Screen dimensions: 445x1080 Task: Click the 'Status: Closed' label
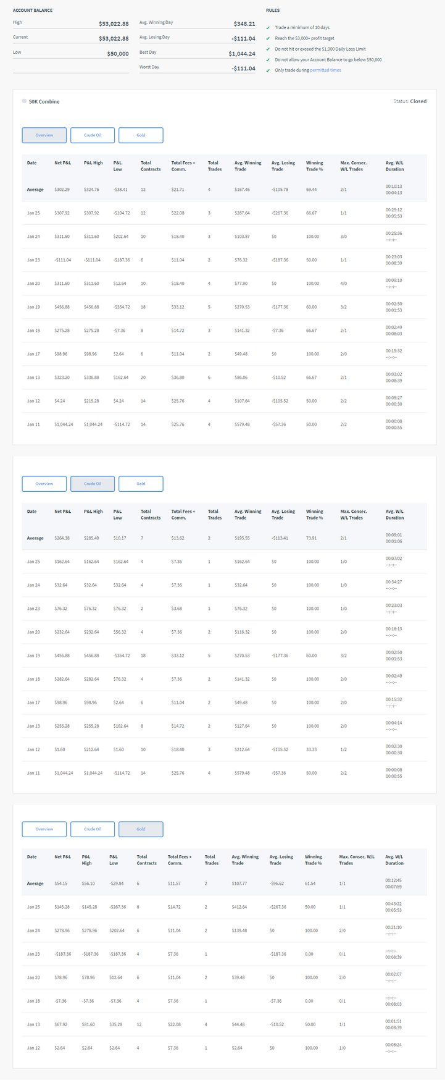pyautogui.click(x=409, y=101)
